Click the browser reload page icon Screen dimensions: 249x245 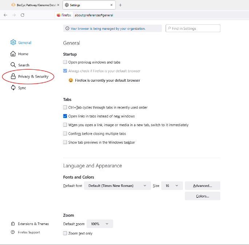click(x=23, y=15)
